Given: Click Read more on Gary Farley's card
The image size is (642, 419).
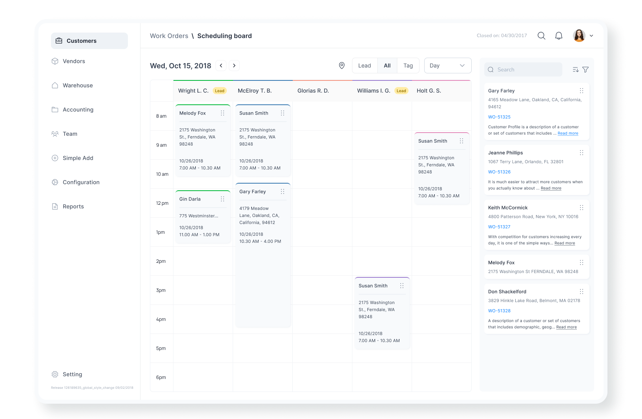Looking at the screenshot, I should (x=568, y=133).
